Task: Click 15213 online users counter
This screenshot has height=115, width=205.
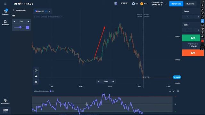Action: [x=5, y=111]
